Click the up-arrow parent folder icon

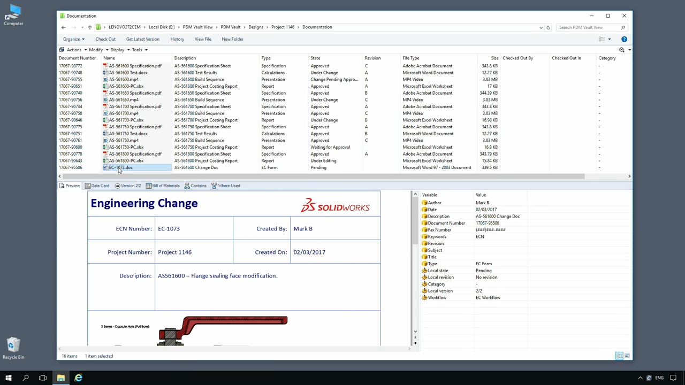(x=89, y=27)
